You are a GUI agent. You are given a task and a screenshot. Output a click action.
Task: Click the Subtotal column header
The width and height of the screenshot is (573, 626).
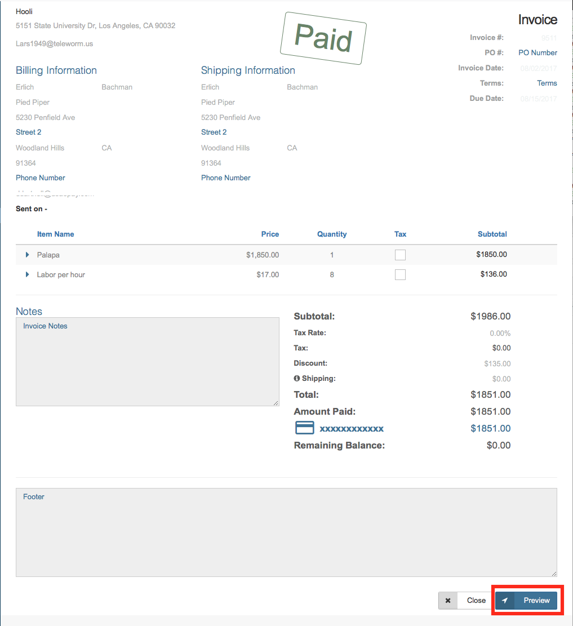point(492,234)
